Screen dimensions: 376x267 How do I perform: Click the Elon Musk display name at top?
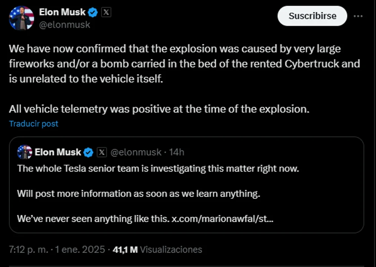pyautogui.click(x=62, y=13)
